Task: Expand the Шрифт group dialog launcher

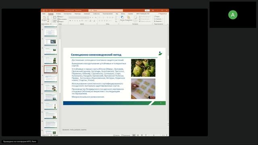Action: click(97, 24)
